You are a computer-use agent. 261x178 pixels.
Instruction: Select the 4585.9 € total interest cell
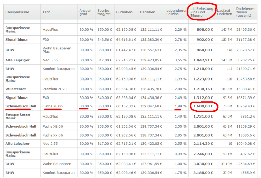point(248,173)
